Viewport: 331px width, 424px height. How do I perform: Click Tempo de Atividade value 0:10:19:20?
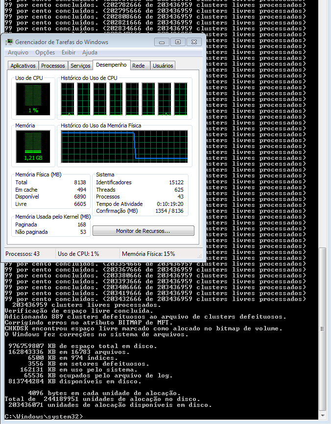170,204
